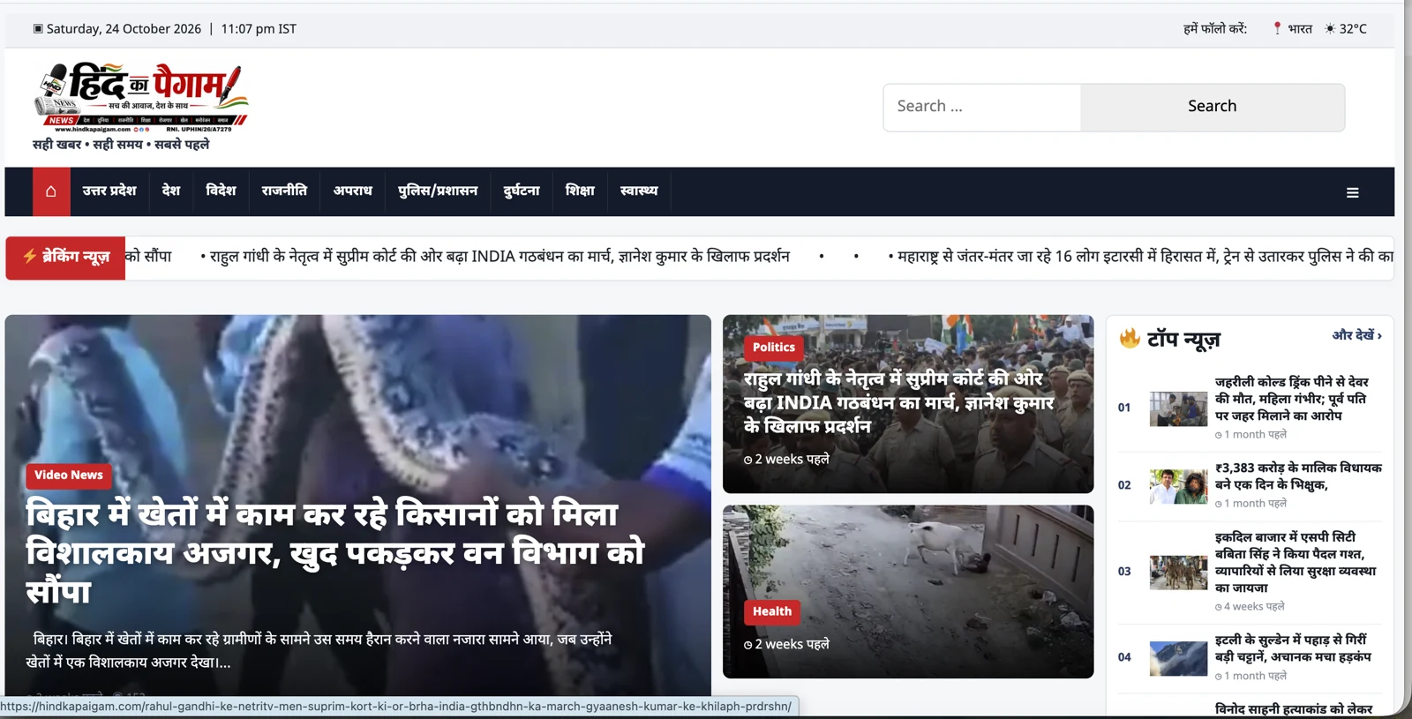Image resolution: width=1412 pixels, height=719 pixels.
Task: Click the lightning ब्रेकिंग न्यूज़ badge
Action: point(65,257)
